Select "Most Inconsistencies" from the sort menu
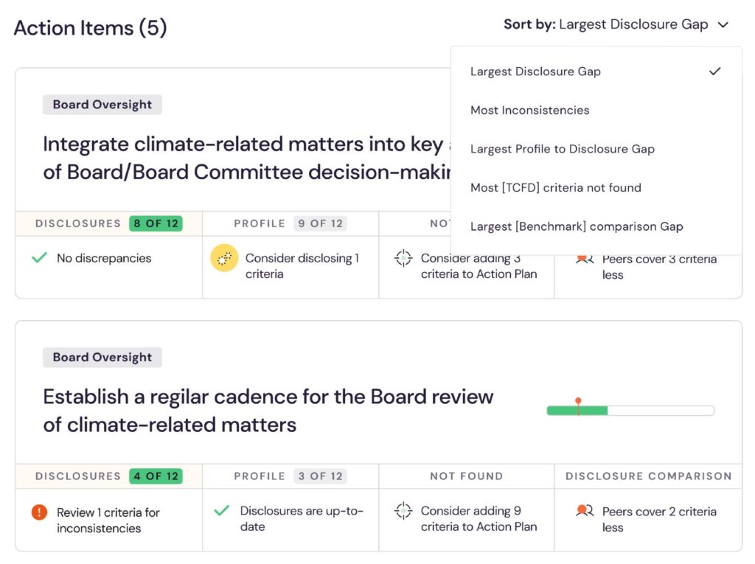 (530, 110)
